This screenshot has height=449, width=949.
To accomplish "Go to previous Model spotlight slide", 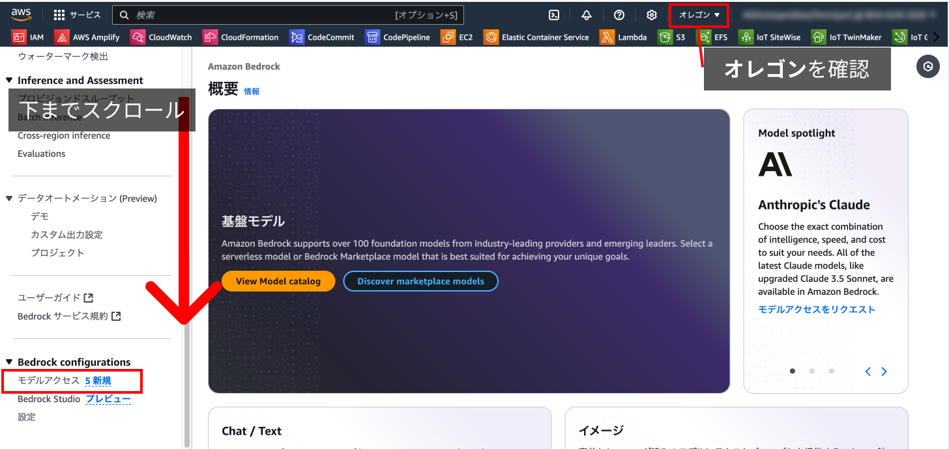I will 868,372.
